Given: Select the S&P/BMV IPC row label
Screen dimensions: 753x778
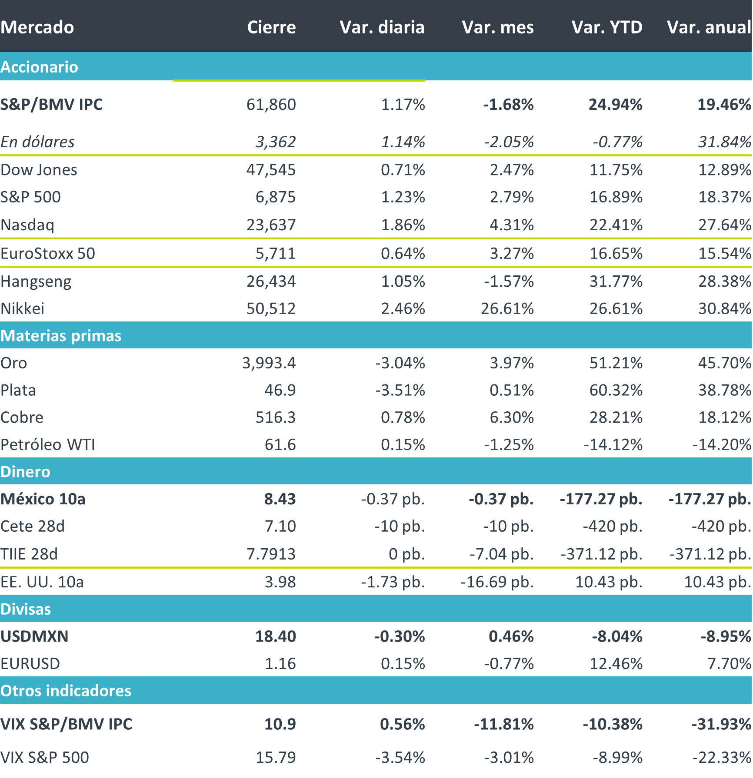Looking at the screenshot, I should point(51,105).
